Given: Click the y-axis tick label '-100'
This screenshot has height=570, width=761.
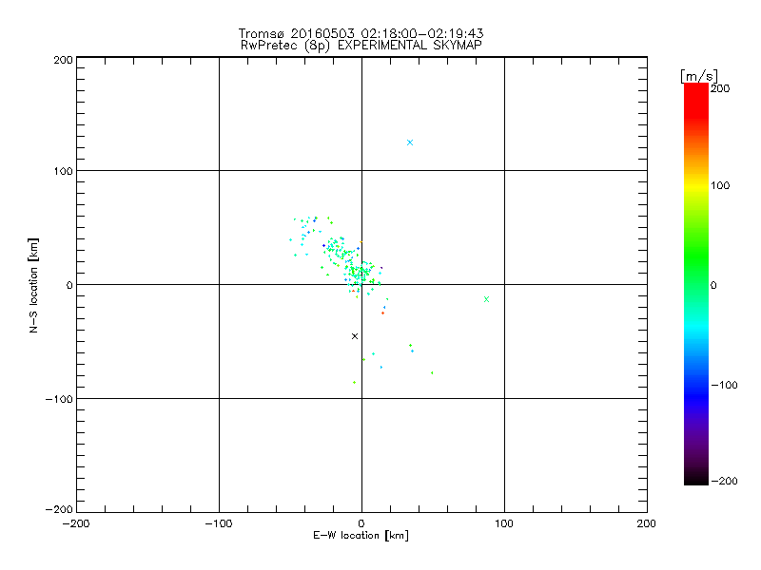Looking at the screenshot, I should pyautogui.click(x=59, y=399).
